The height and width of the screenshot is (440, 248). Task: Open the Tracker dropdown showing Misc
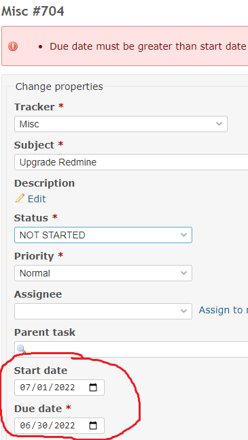point(121,124)
